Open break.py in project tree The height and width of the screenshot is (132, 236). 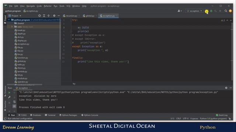pos(20,30)
